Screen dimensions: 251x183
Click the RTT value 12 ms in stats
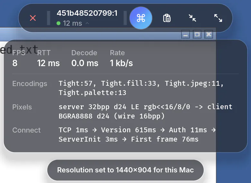[x=48, y=63]
